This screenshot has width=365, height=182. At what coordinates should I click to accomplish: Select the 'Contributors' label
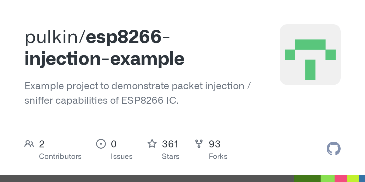tap(60, 157)
